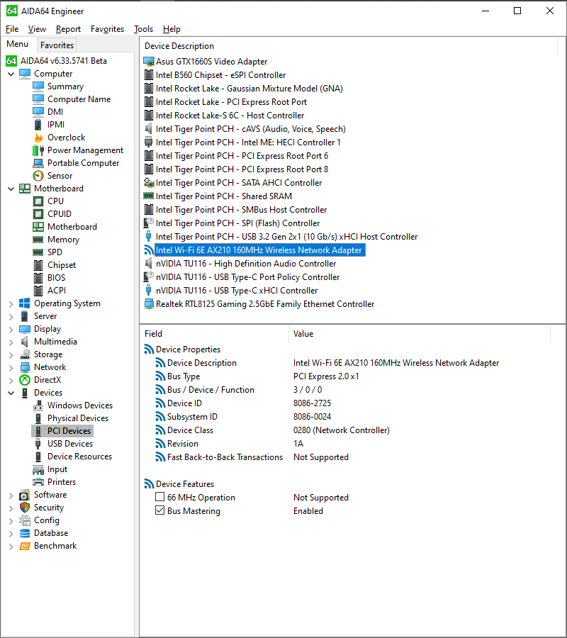Click the Bus Type value PCI Express 2.0 x1
Screen dimensions: 567x638
(326, 376)
